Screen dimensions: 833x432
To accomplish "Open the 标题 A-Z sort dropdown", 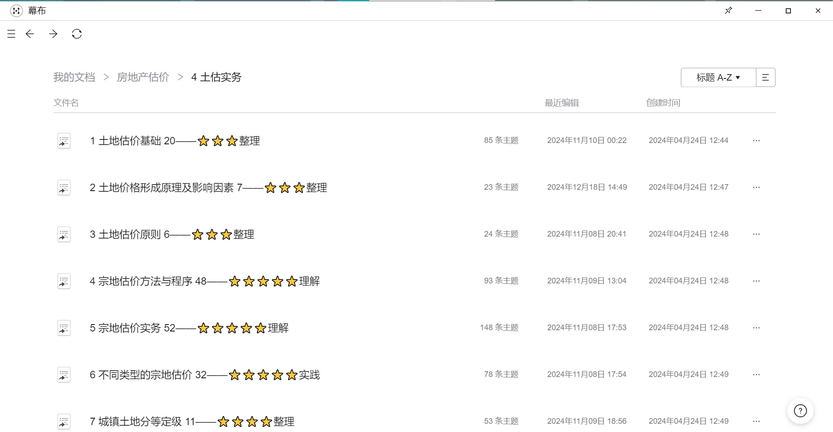I will [x=718, y=78].
